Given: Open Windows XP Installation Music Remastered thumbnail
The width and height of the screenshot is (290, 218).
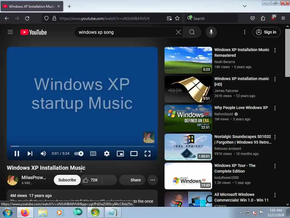Looking at the screenshot, I should [188, 60].
